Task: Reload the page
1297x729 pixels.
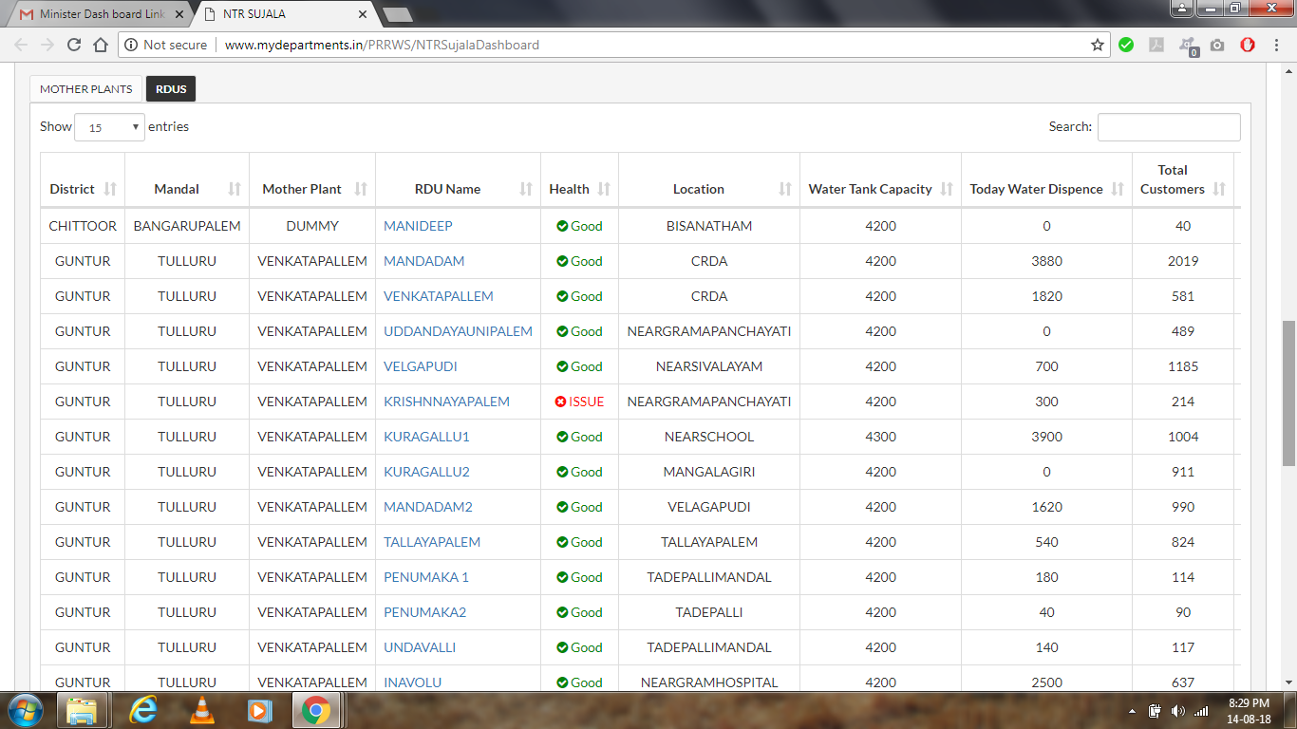Action: (x=74, y=45)
